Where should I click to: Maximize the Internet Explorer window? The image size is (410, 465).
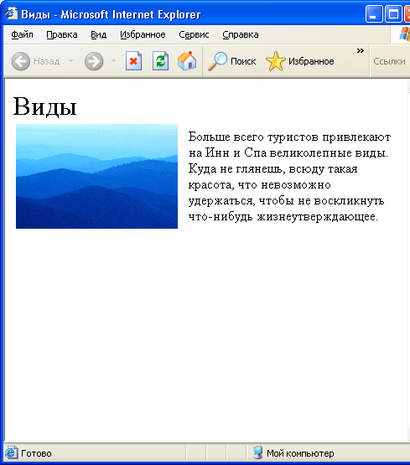[x=393, y=14]
